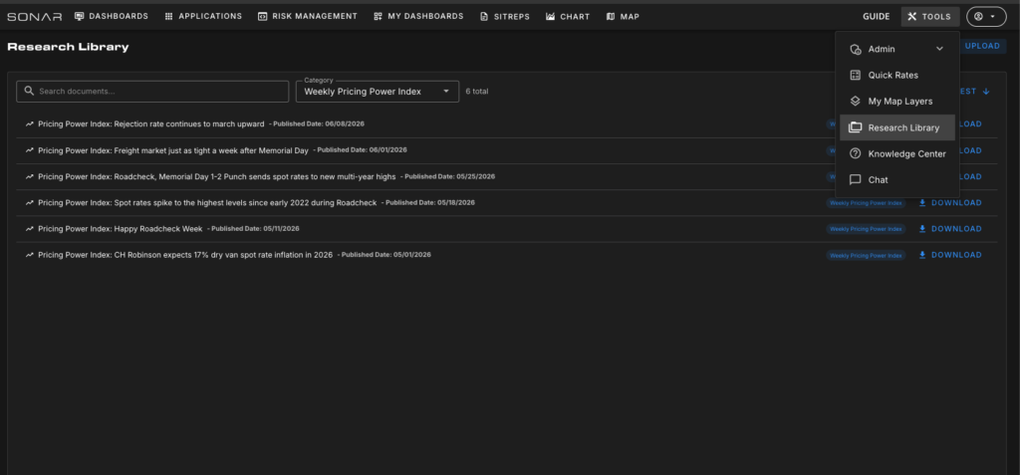Open the Dashboards menu
1020x475 pixels.
(112, 16)
